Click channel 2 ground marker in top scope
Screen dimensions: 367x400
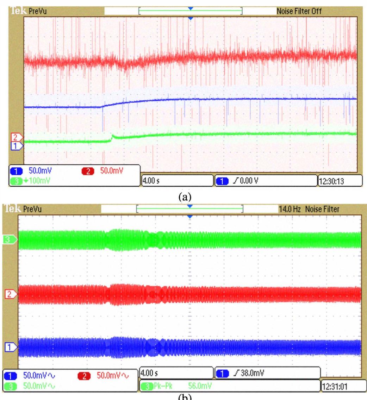16,137
